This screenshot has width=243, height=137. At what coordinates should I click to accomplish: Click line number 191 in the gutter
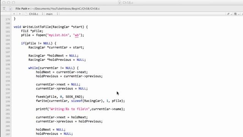[8, 68]
